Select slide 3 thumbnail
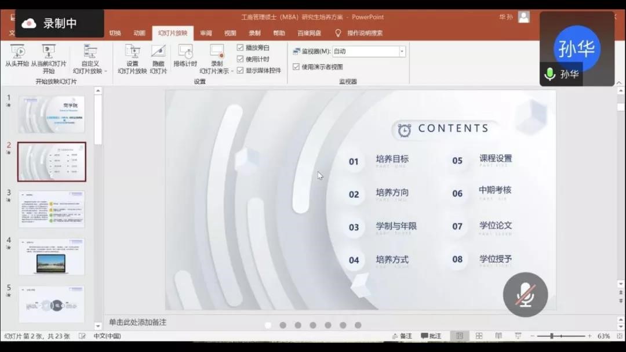The image size is (626, 352). click(52, 209)
